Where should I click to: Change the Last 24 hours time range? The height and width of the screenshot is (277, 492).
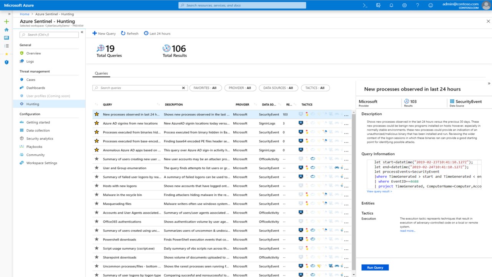157,33
